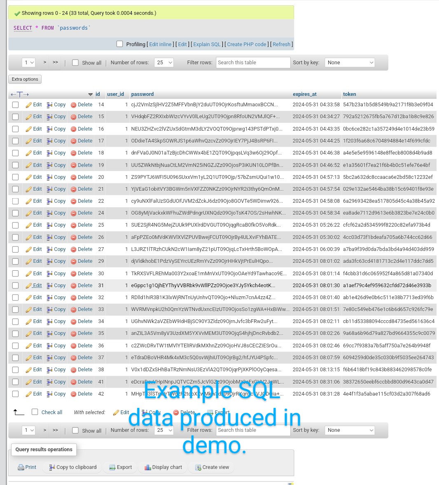439x485 pixels.
Task: Toggle the Check all checkbox
Action: [35, 412]
